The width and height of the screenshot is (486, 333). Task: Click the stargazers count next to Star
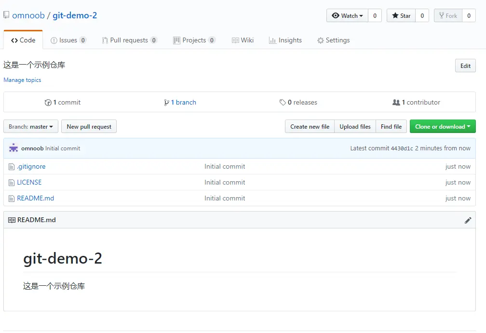coord(422,15)
